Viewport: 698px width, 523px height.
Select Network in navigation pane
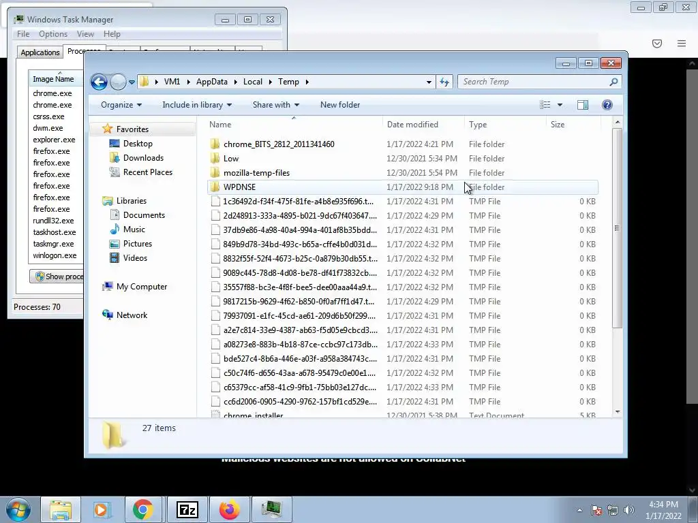tap(132, 315)
